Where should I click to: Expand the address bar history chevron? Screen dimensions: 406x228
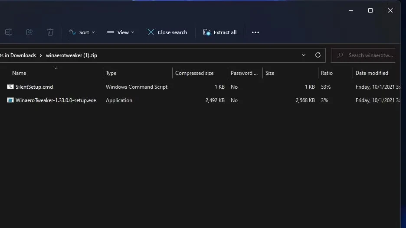304,55
